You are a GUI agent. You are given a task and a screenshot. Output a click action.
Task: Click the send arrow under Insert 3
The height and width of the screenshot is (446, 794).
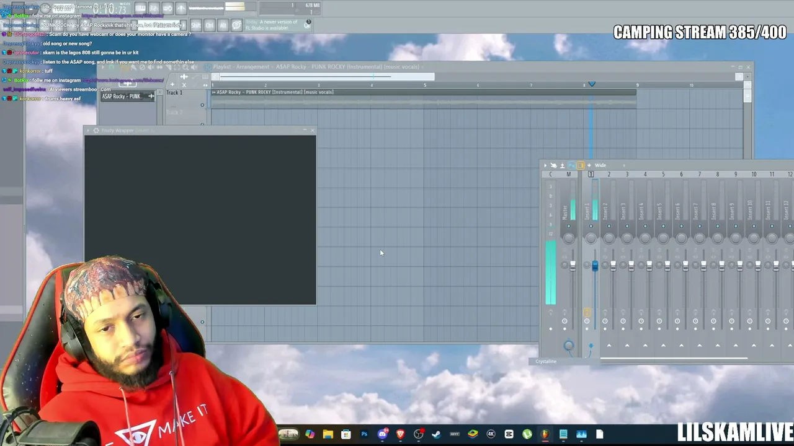[x=627, y=345]
